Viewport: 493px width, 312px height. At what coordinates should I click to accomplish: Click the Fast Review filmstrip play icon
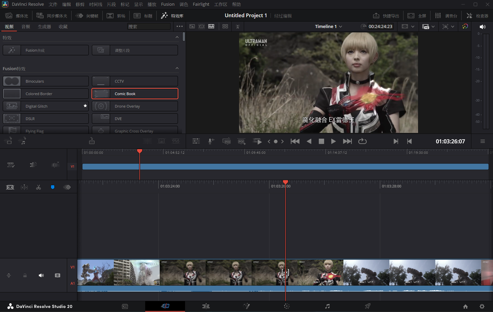click(257, 141)
